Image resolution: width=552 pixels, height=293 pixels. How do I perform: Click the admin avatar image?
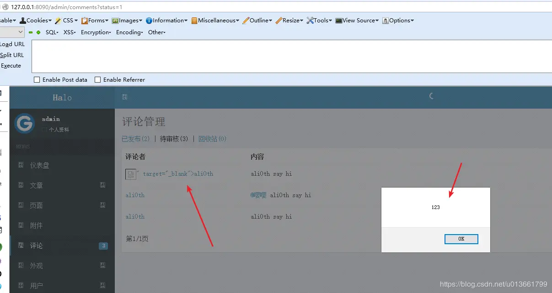[24, 123]
